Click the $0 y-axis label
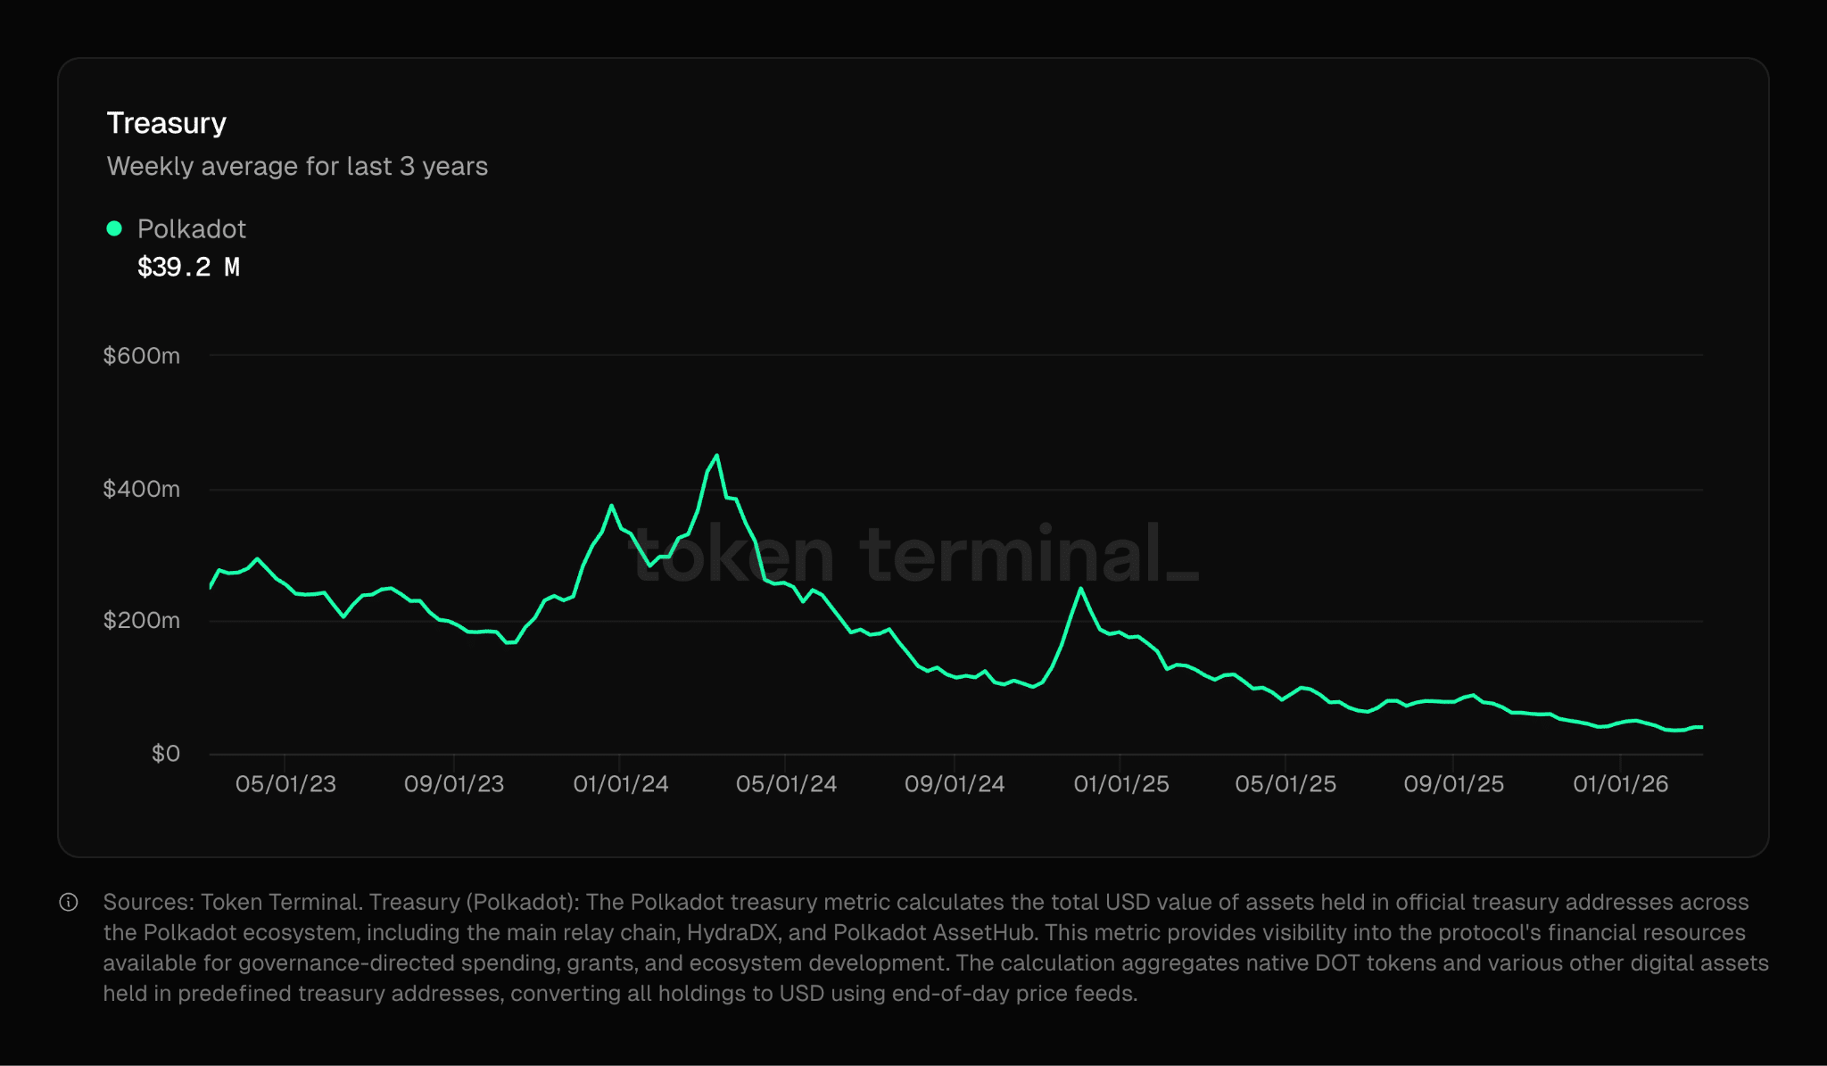 coord(165,754)
